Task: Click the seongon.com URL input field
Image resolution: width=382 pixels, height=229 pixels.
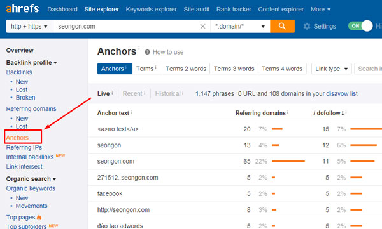Action: point(126,26)
